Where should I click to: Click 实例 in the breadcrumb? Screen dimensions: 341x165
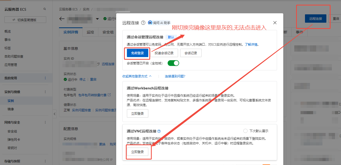(86, 9)
